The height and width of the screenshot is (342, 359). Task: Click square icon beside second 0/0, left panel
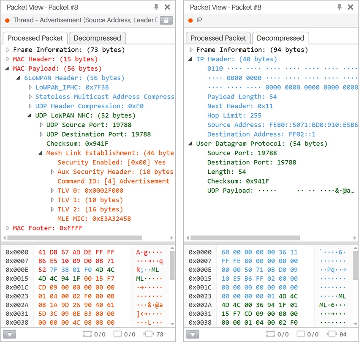(x=117, y=334)
